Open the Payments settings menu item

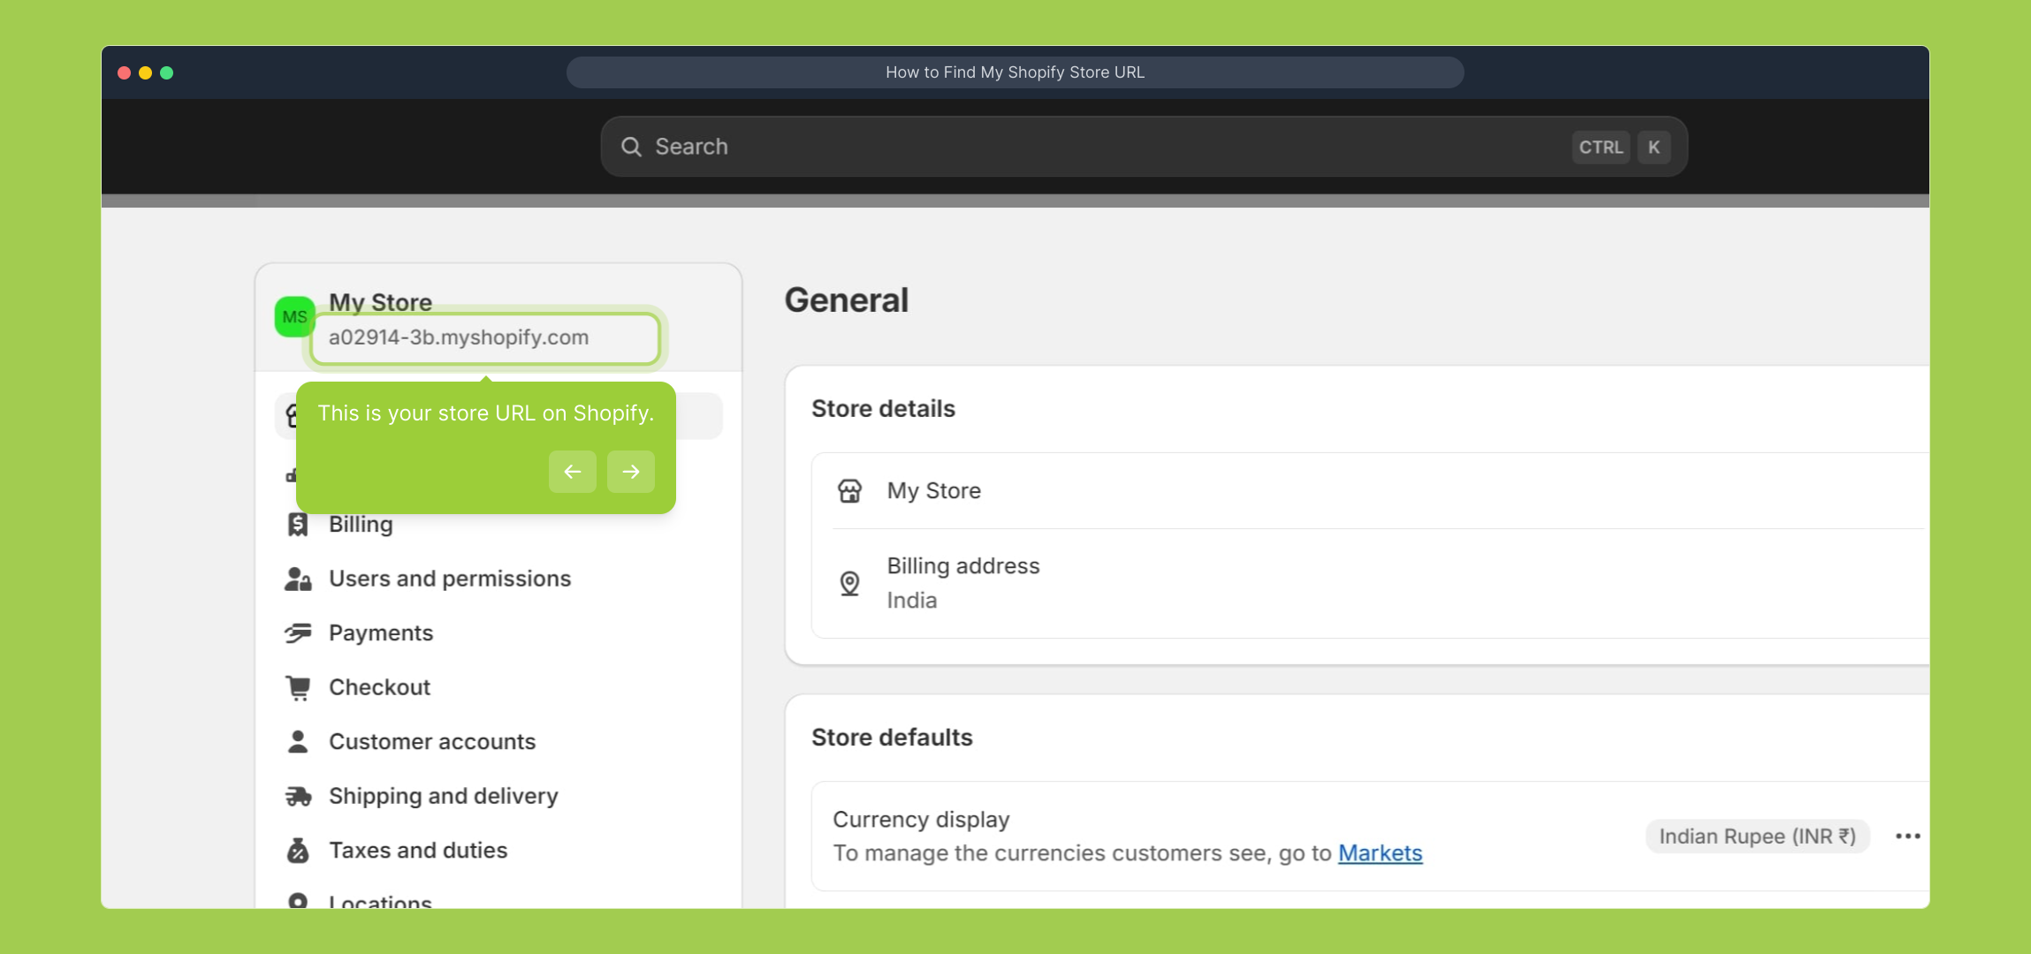click(x=381, y=633)
